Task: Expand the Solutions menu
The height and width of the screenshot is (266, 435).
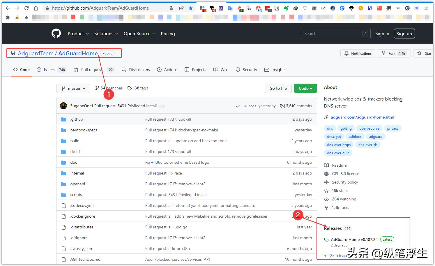Action: point(106,34)
